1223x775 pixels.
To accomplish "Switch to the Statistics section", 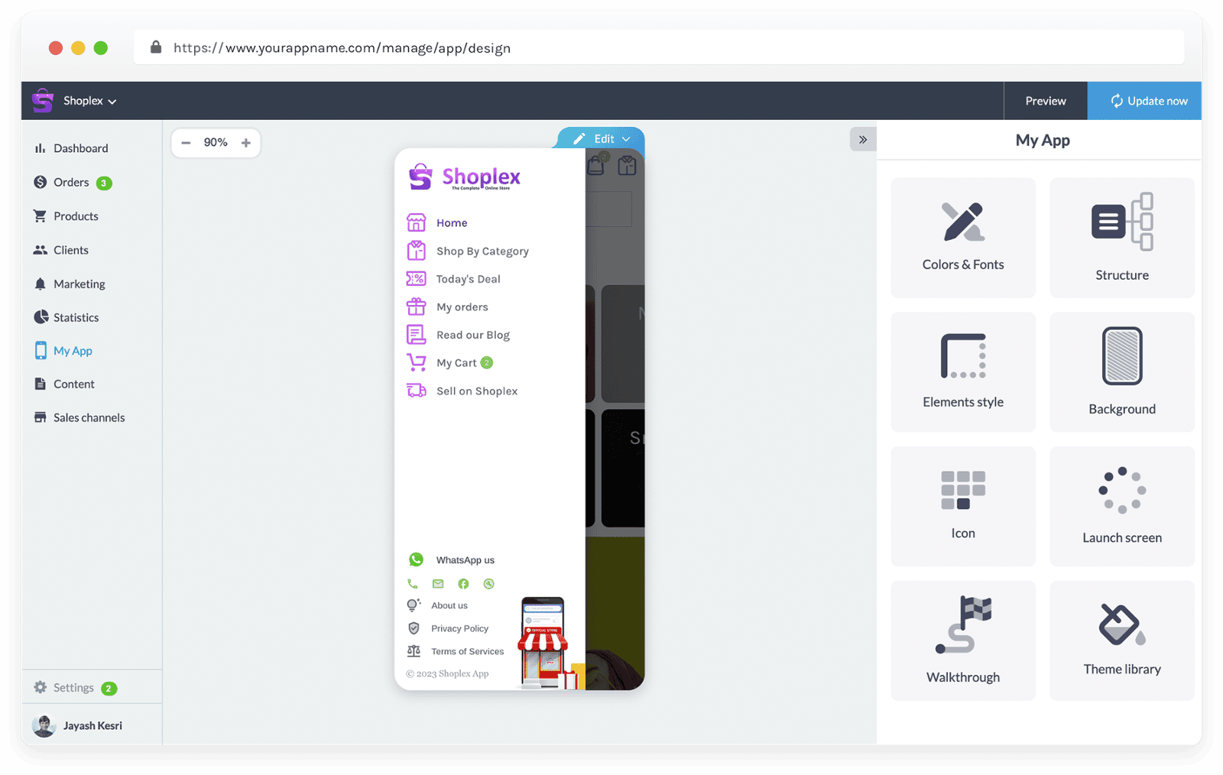I will 76,317.
